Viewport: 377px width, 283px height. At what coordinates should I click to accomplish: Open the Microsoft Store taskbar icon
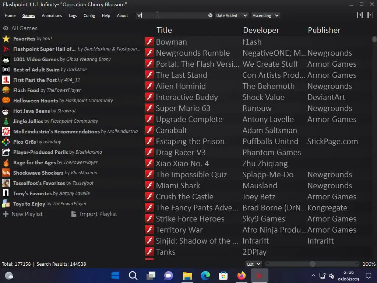(223, 276)
